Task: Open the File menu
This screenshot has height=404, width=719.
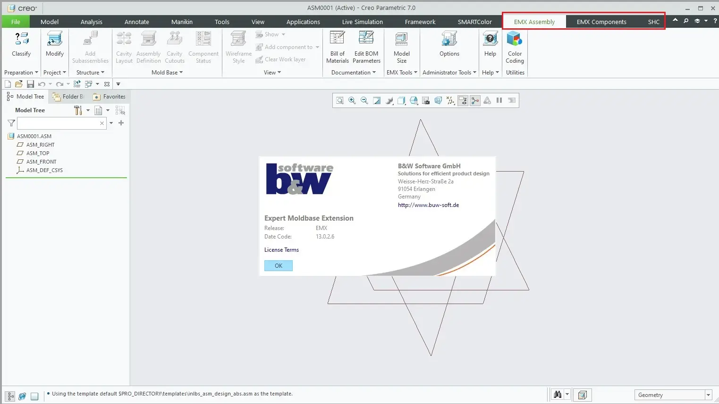Action: (16, 22)
